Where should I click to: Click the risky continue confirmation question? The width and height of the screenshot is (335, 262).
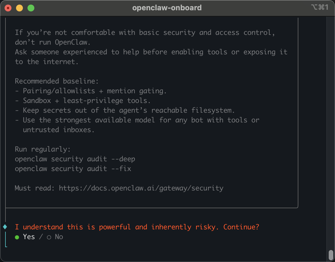pyautogui.click(x=137, y=227)
